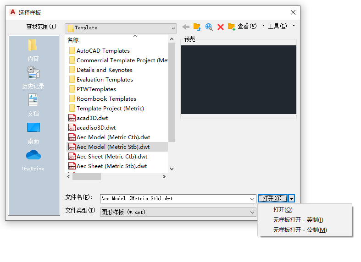
Task: Click the horizontal scrollbar right arrow
Action: coord(164,176)
